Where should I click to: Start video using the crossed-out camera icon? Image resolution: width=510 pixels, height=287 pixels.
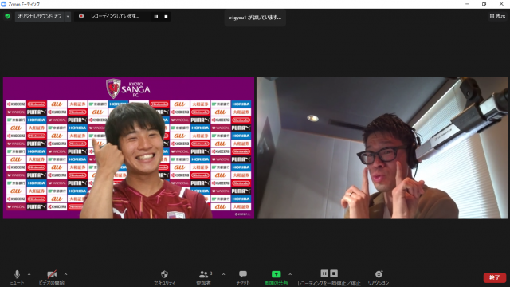tap(52, 274)
